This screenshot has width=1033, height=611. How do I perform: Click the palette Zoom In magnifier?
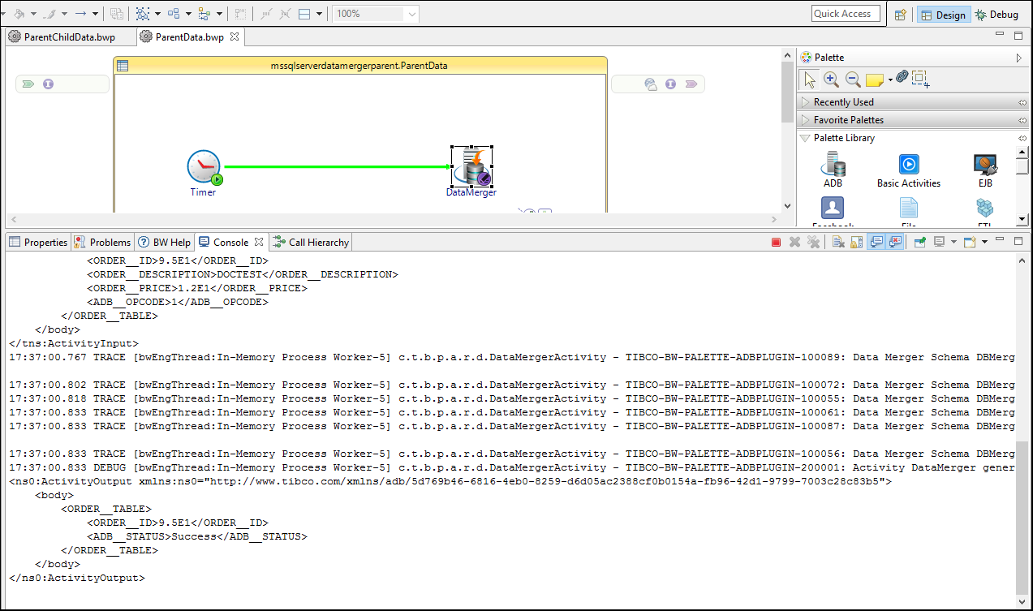point(831,79)
